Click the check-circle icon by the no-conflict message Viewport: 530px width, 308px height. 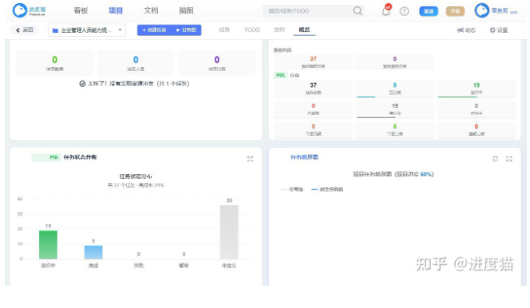coord(82,84)
